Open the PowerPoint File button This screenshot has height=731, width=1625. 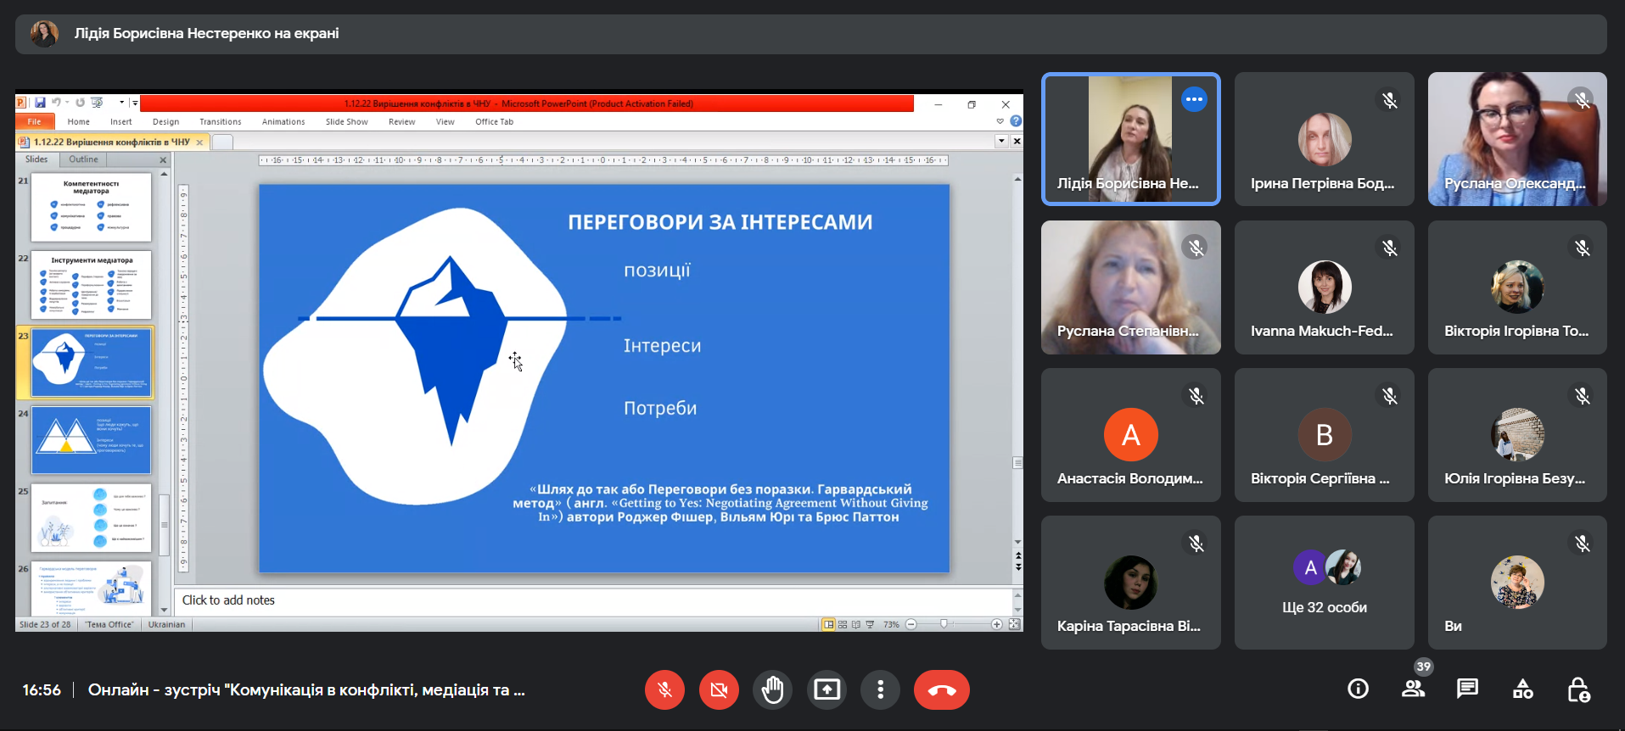34,122
